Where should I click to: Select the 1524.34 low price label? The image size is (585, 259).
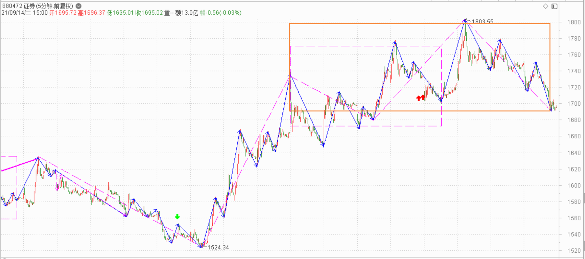218,247
